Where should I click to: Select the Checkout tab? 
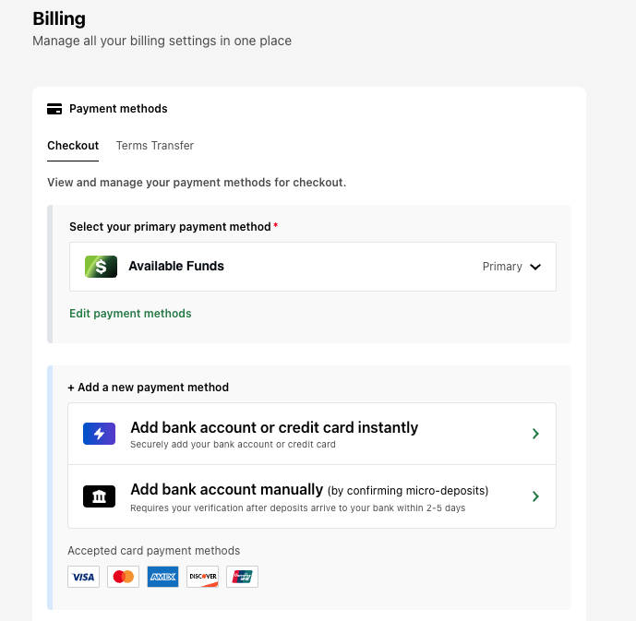pyautogui.click(x=73, y=146)
